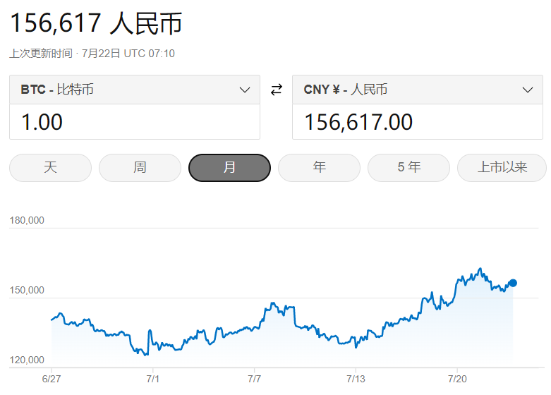The height and width of the screenshot is (395, 551).
Task: Click the 156,617 人民币 headline price
Action: [x=95, y=23]
